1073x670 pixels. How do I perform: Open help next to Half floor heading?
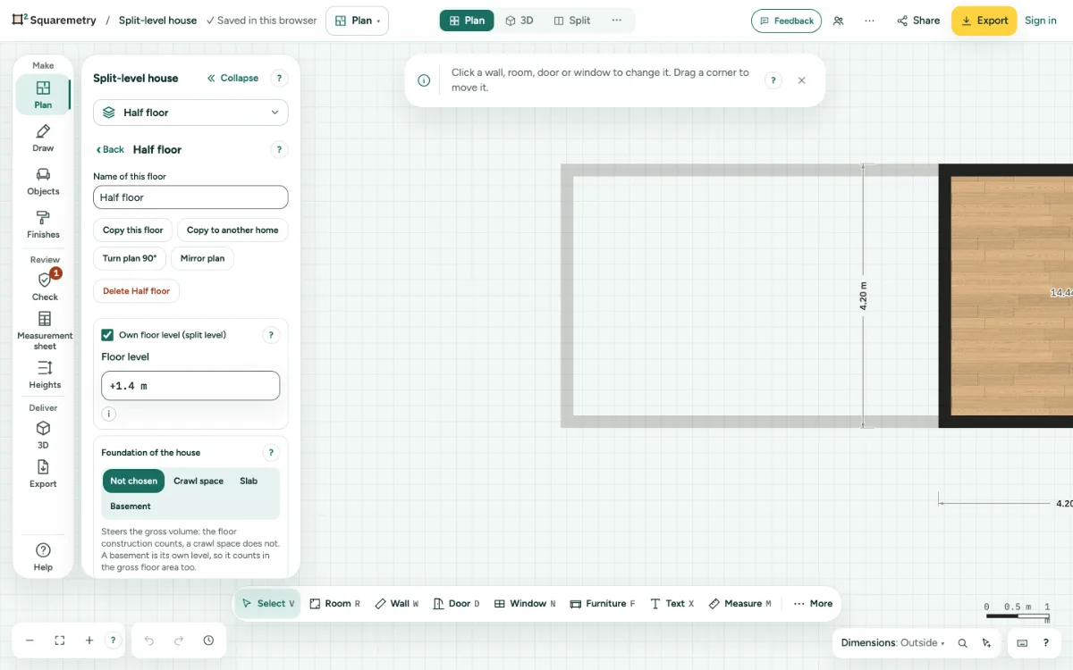click(x=279, y=149)
